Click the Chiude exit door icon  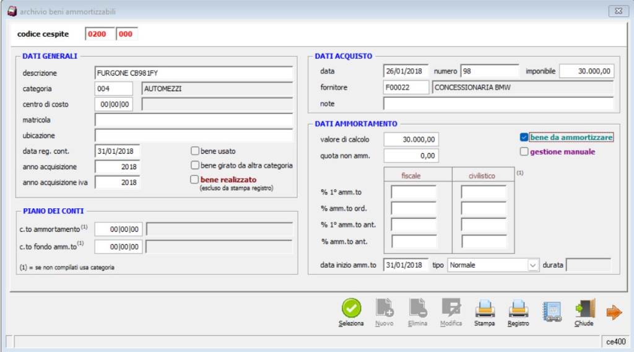[584, 309]
